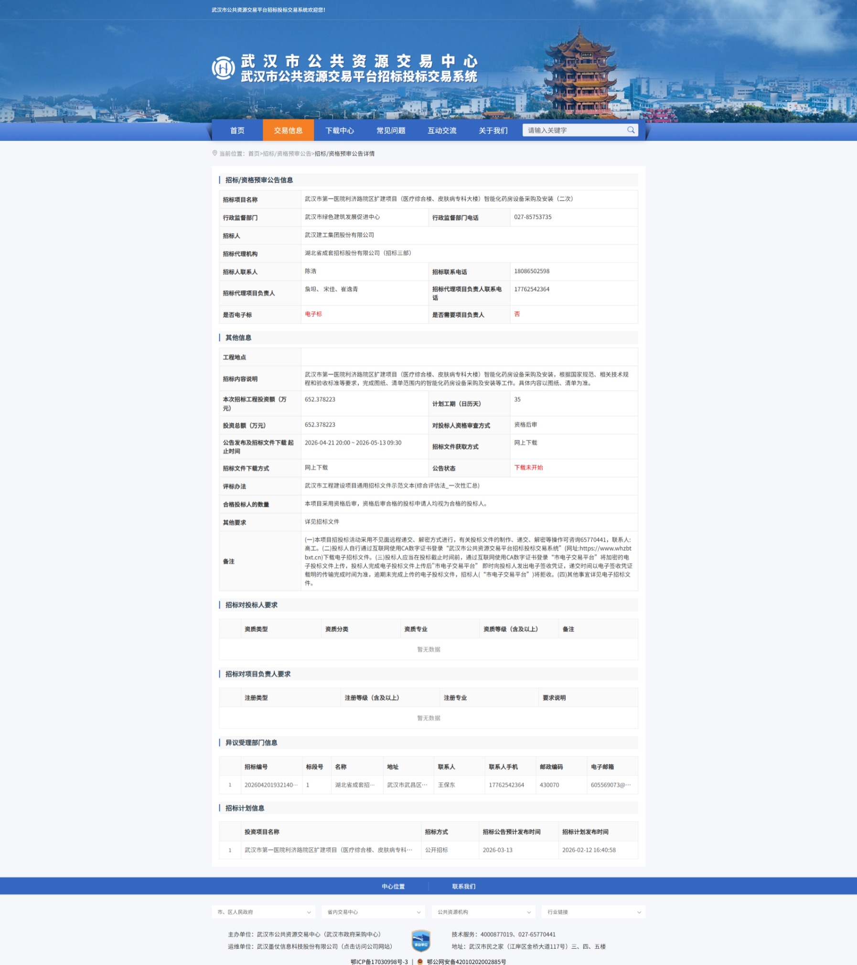Click the phone number 027-85753735
The width and height of the screenshot is (857, 965).
[x=533, y=217]
